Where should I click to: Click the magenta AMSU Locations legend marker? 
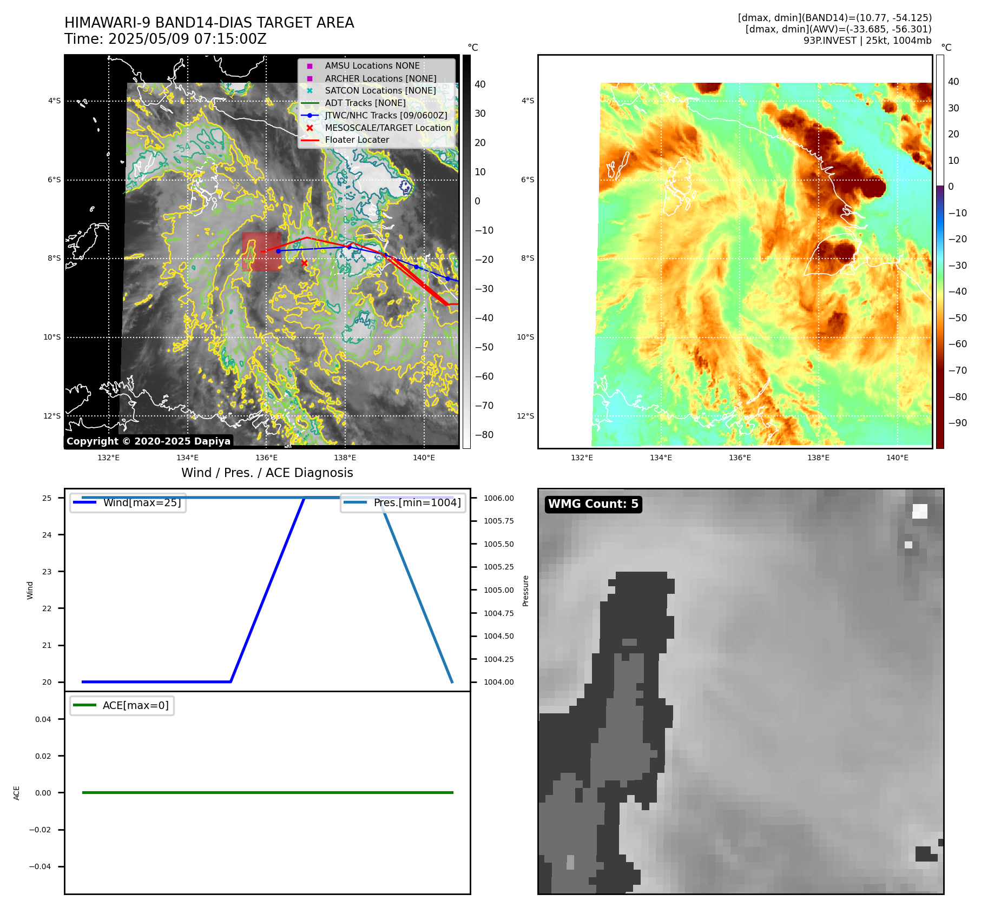(x=310, y=66)
